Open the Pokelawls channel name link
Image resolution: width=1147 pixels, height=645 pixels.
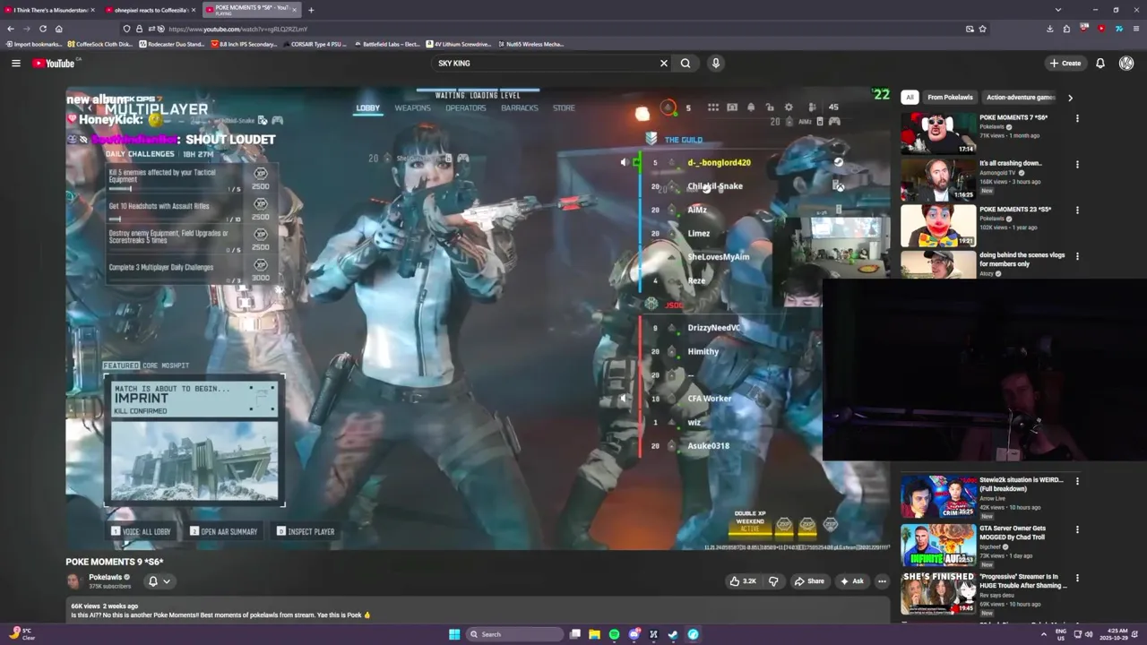106,577
